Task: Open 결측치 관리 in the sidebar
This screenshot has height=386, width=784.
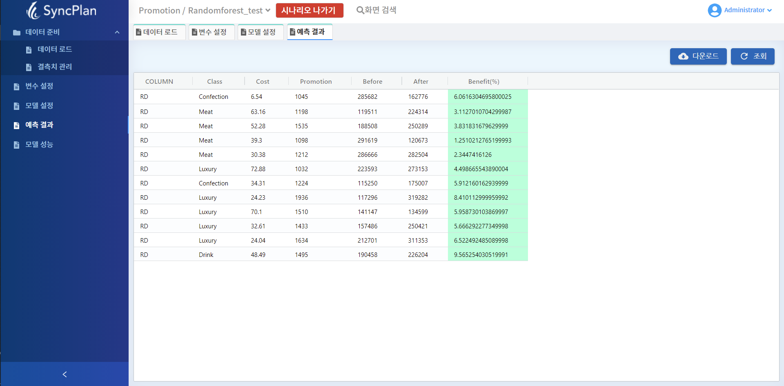Action: pyautogui.click(x=55, y=67)
